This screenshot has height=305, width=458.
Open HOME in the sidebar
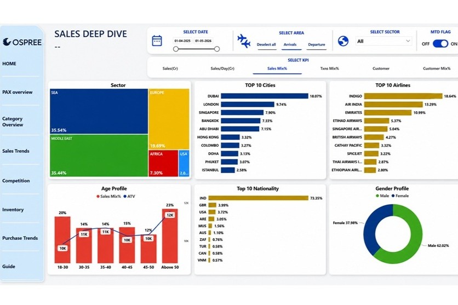coord(9,64)
